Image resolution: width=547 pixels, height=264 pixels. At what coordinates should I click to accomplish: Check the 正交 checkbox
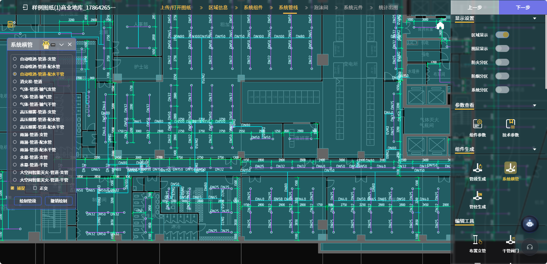(35, 188)
